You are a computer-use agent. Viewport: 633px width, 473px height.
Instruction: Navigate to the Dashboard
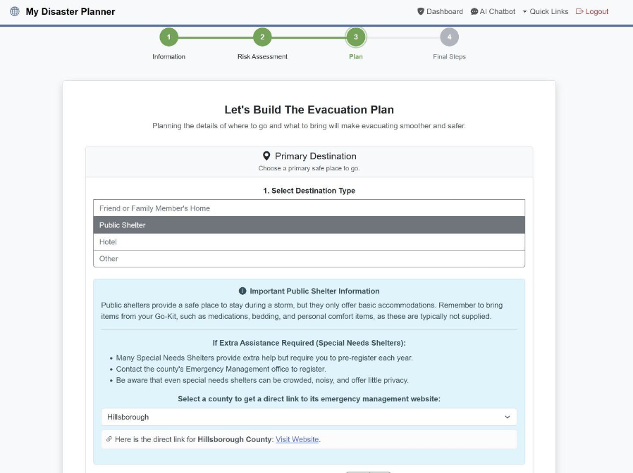tap(444, 11)
